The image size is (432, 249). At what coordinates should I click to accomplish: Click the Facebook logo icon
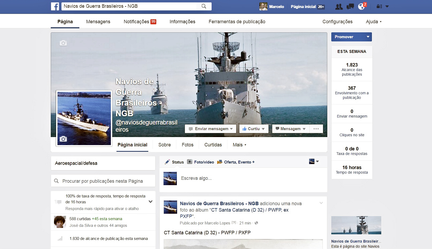pos(55,6)
